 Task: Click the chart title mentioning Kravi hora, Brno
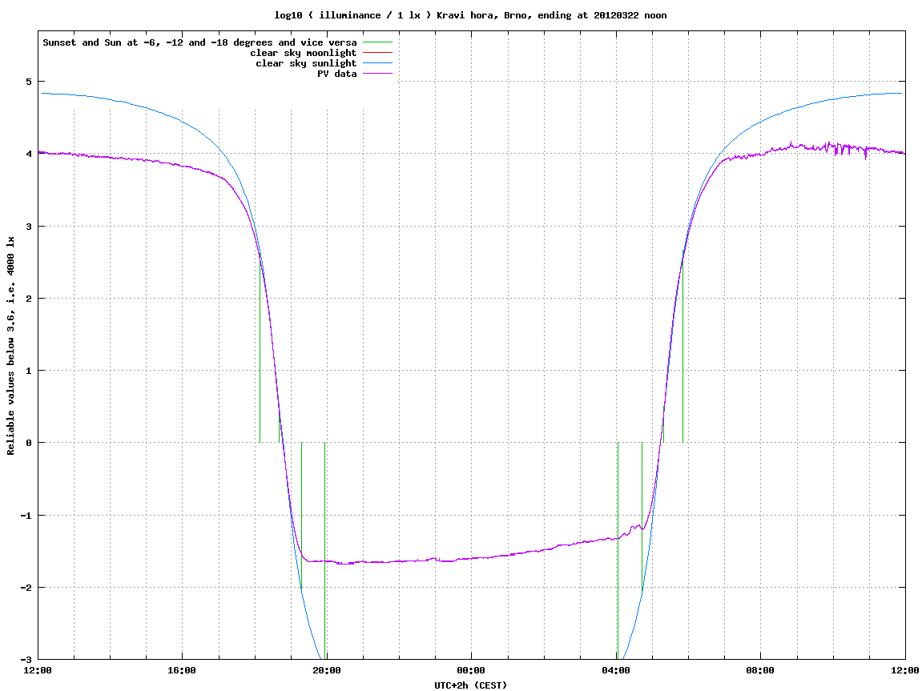click(x=470, y=15)
